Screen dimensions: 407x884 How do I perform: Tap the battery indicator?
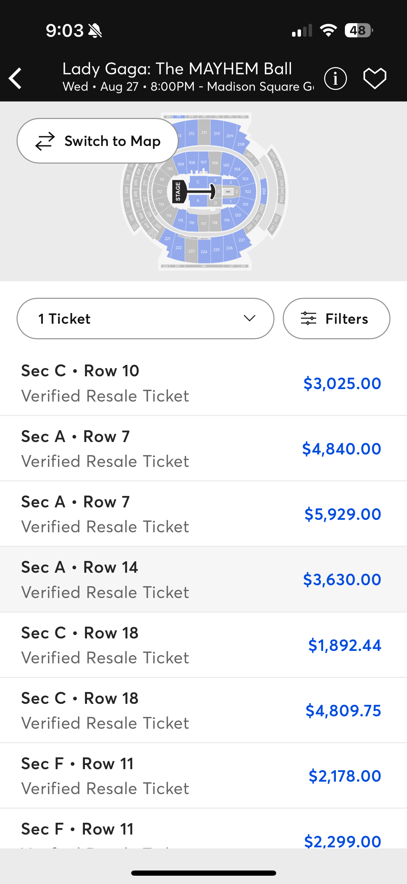pos(358,30)
